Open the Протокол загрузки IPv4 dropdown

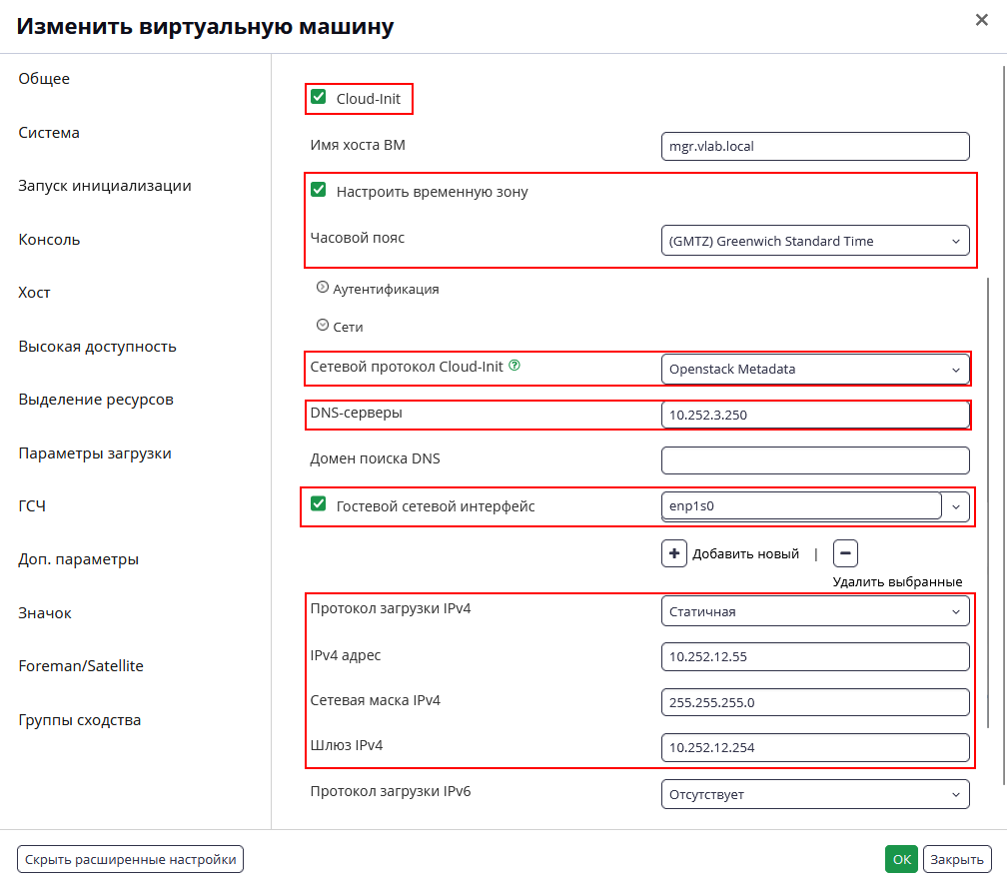pyautogui.click(x=815, y=611)
